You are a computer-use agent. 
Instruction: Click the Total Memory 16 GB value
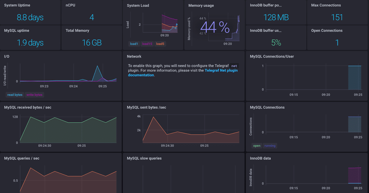pyautogui.click(x=92, y=43)
